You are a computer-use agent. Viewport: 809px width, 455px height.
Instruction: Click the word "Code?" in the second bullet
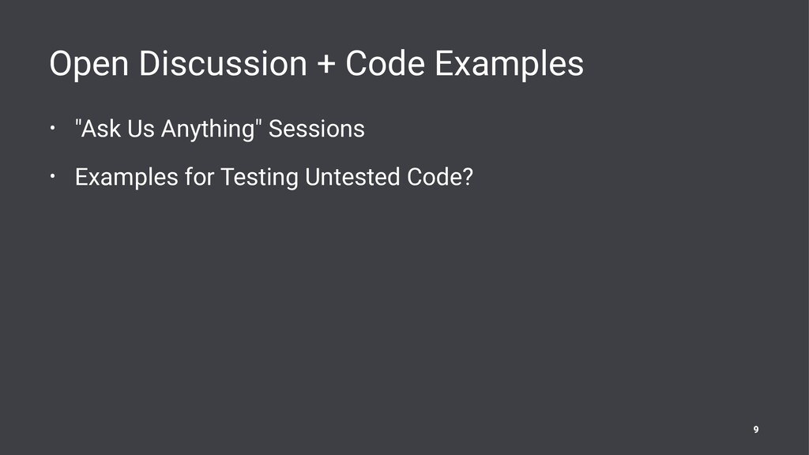[439, 178]
